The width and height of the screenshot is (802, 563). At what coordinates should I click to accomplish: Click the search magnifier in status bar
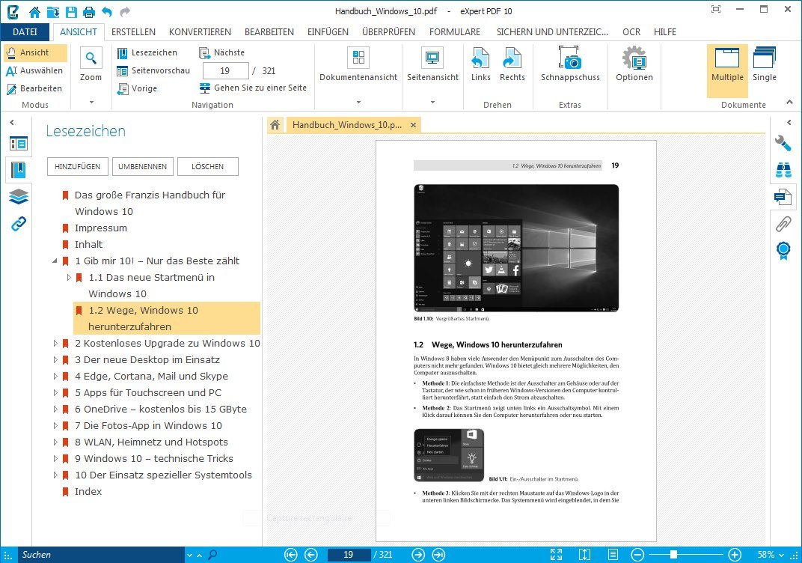click(x=212, y=554)
